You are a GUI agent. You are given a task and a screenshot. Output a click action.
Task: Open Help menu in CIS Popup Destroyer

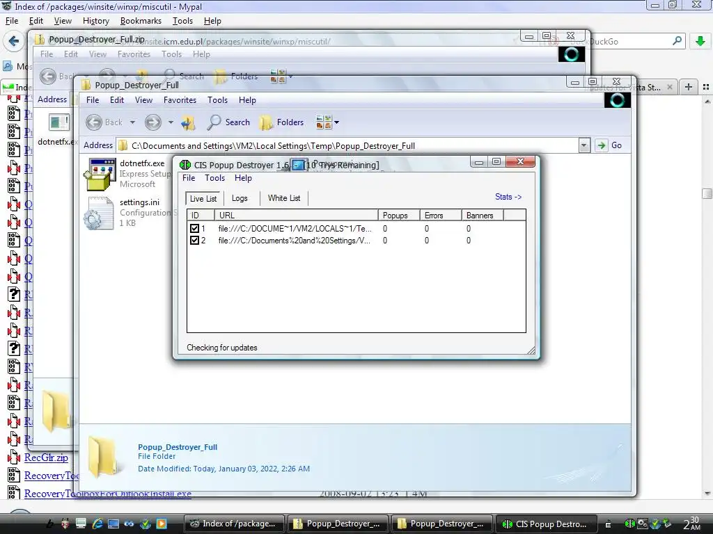243,178
